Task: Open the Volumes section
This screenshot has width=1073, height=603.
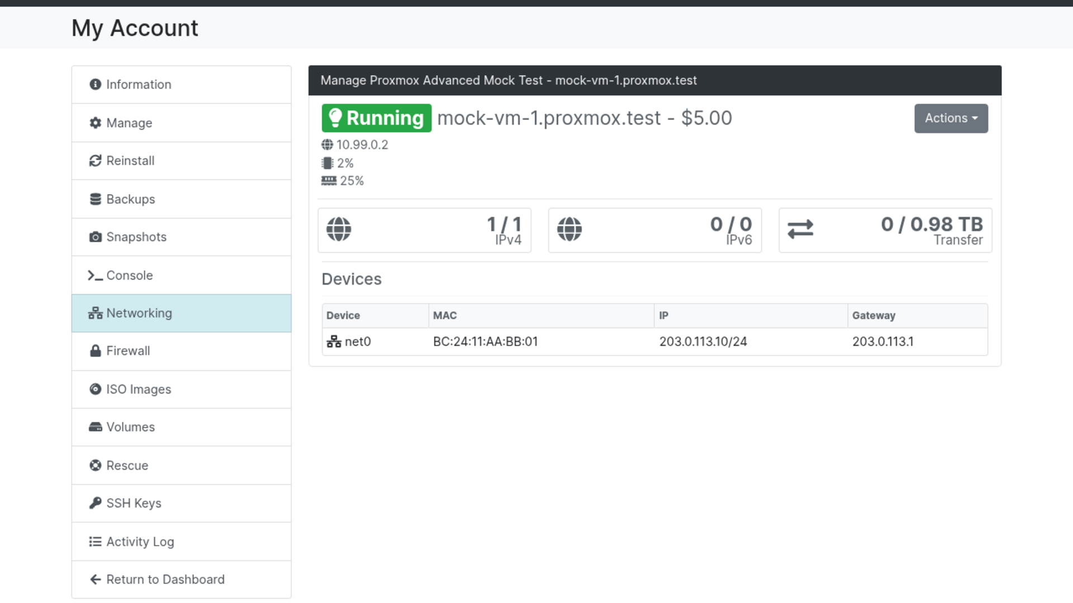Action: click(181, 427)
